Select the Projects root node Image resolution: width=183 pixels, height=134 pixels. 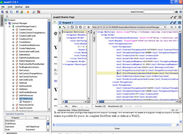[11, 20]
